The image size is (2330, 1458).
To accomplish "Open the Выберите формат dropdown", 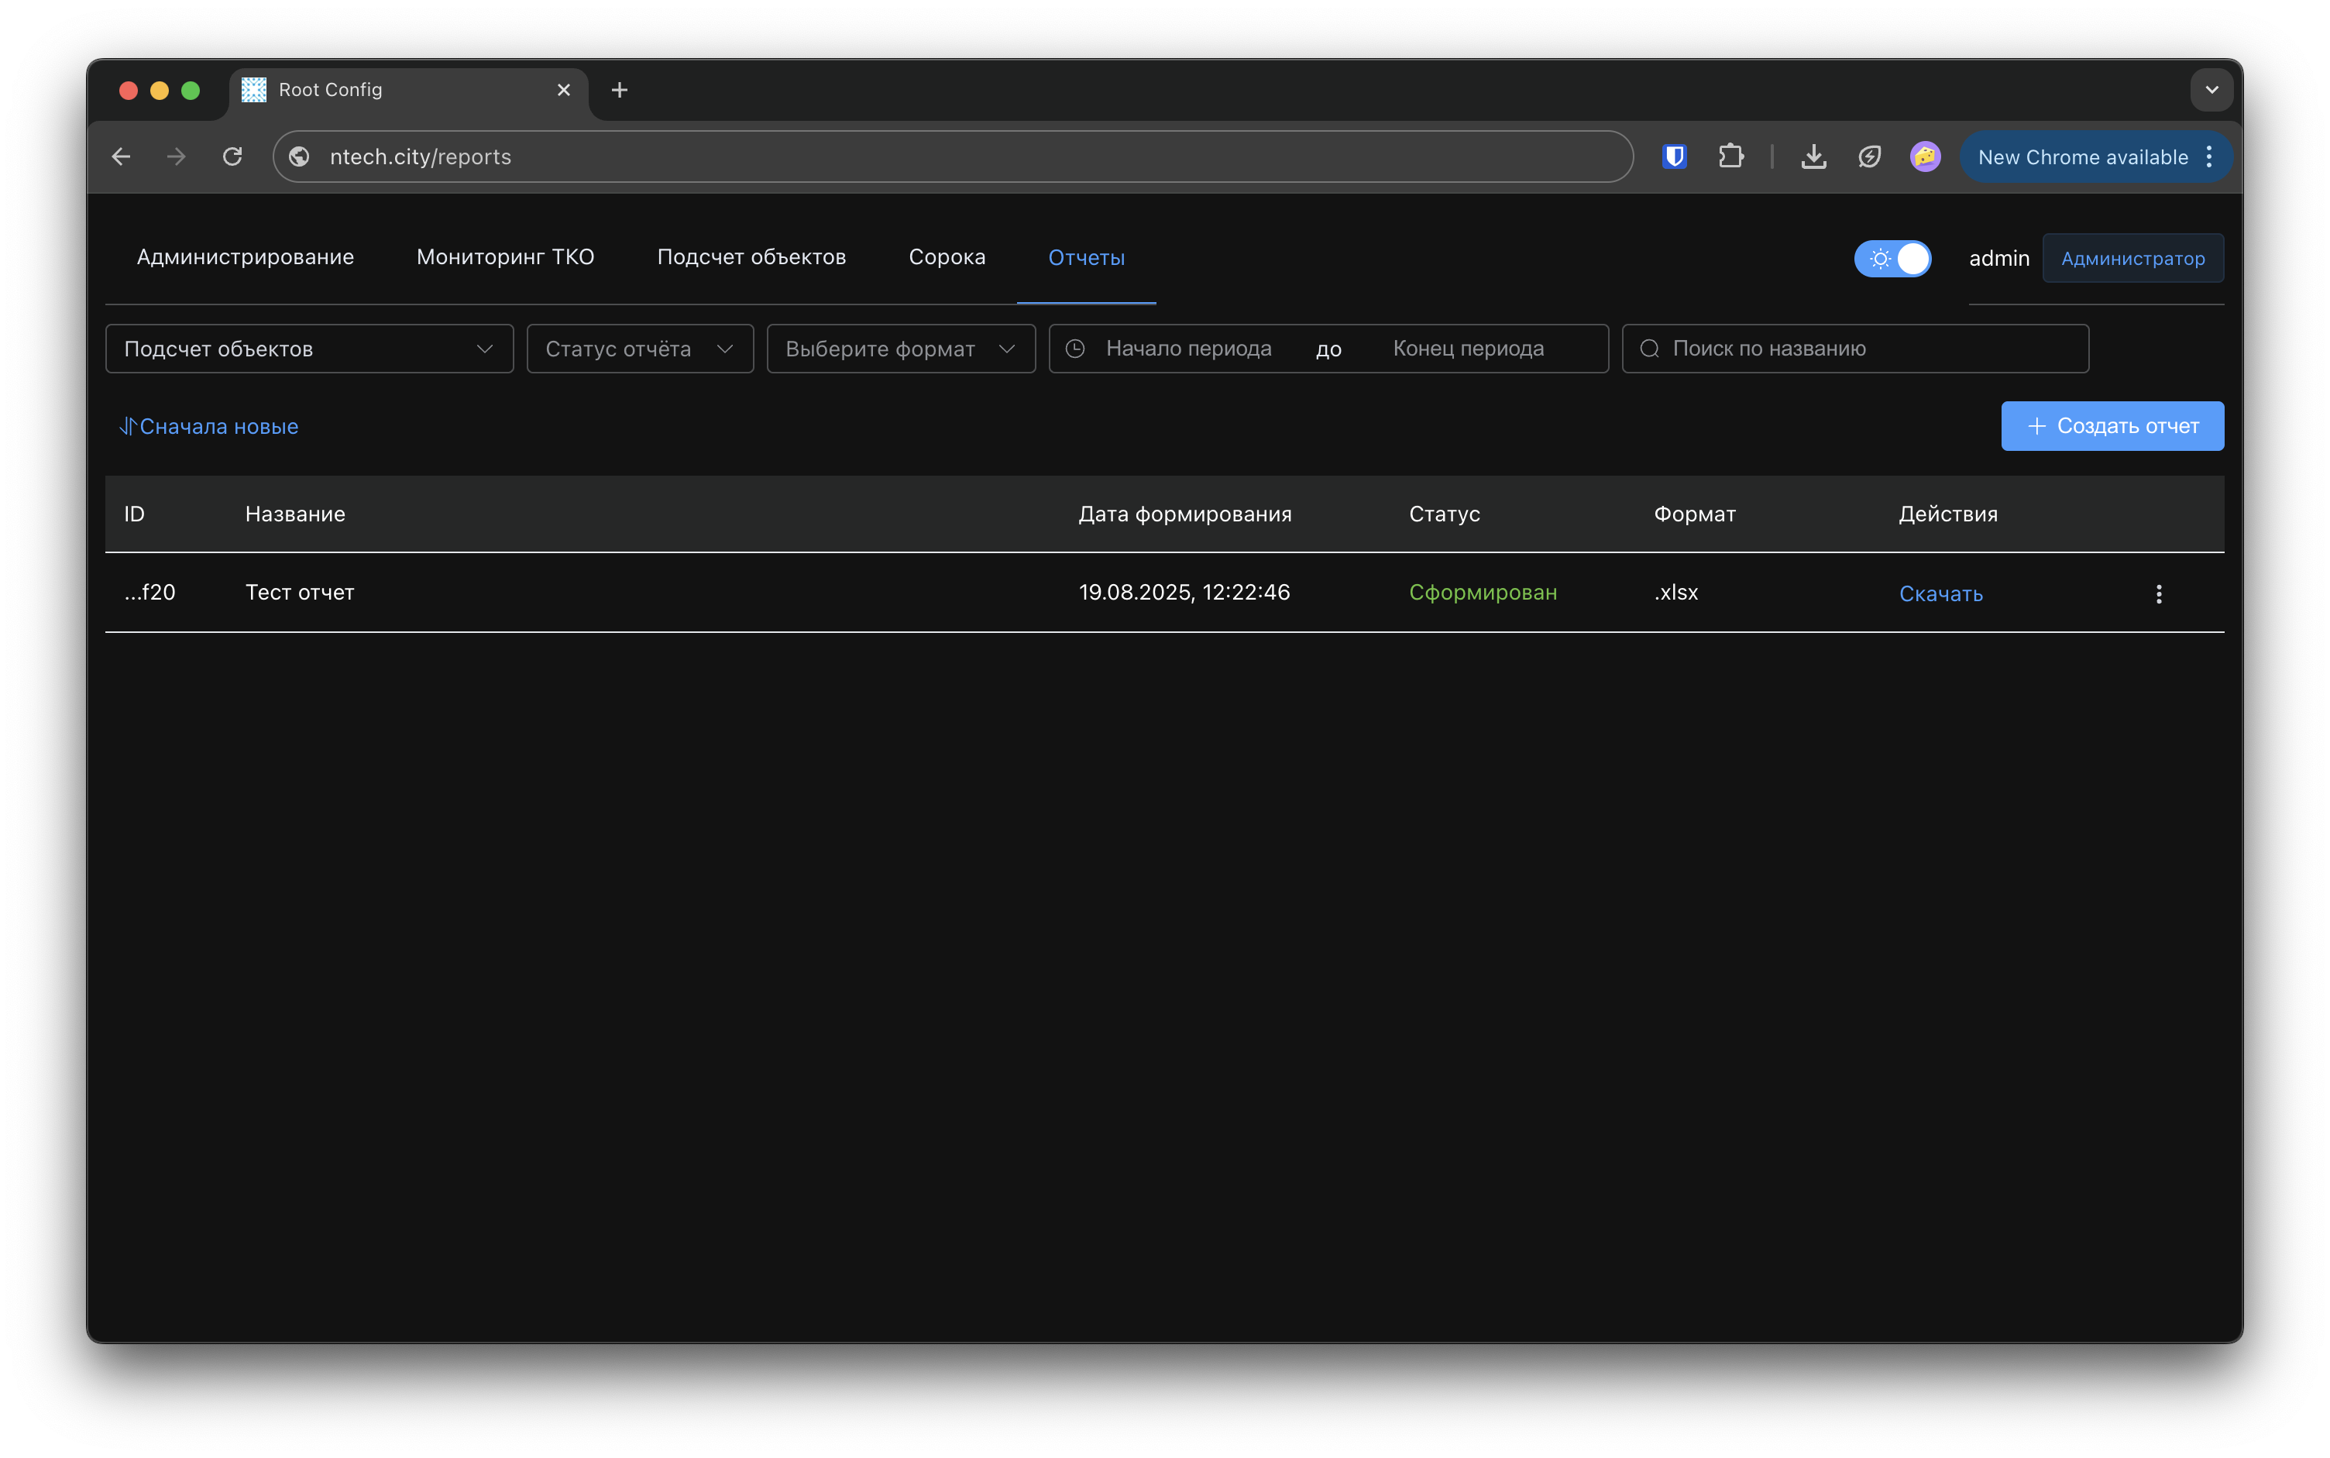I will pos(900,349).
